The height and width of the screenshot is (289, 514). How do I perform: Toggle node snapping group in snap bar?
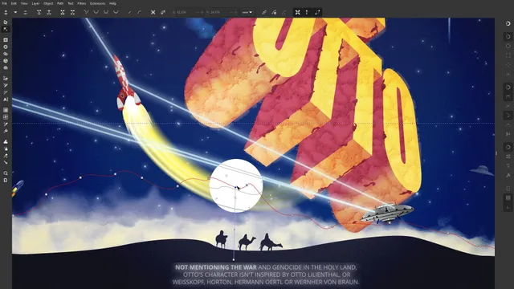point(508,88)
